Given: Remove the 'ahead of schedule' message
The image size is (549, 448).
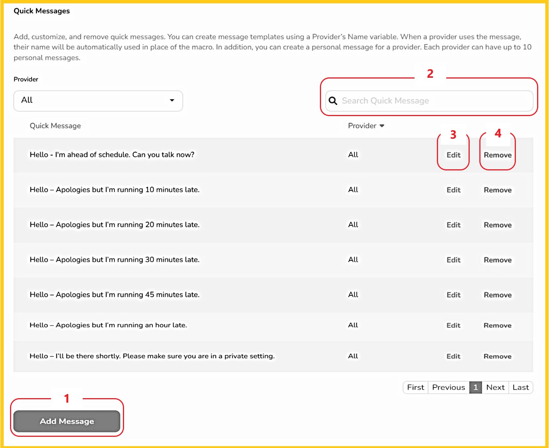Looking at the screenshot, I should pyautogui.click(x=497, y=155).
